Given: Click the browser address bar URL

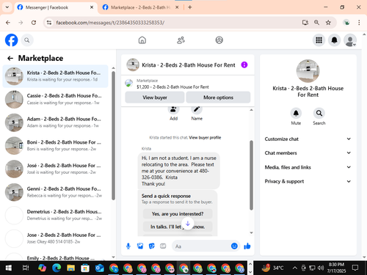Looking at the screenshot, I should pos(110,23).
